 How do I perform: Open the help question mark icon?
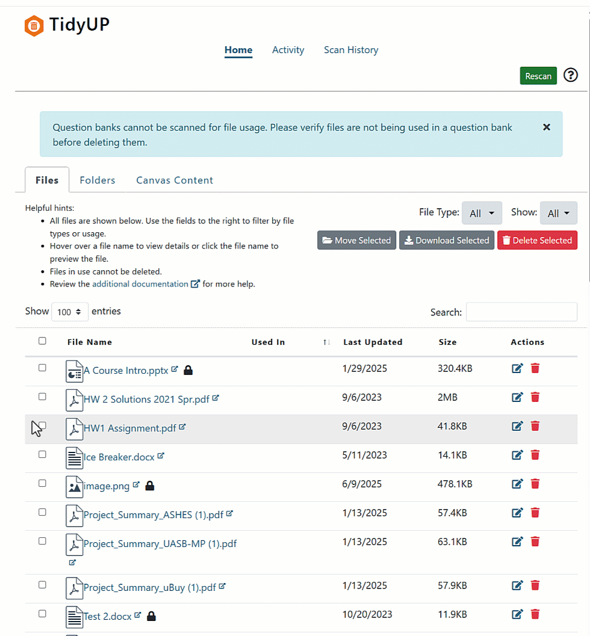click(x=571, y=75)
